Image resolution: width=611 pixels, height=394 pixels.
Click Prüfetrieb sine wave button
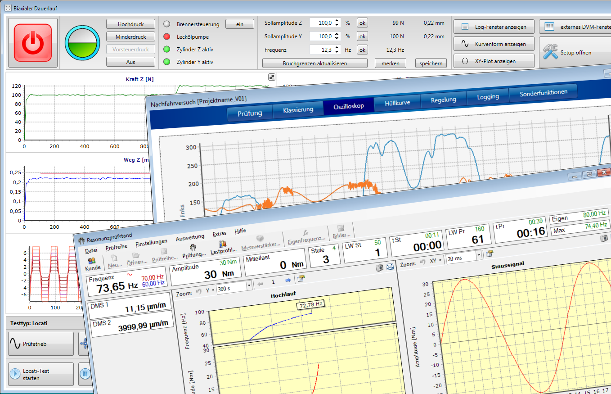[40, 344]
